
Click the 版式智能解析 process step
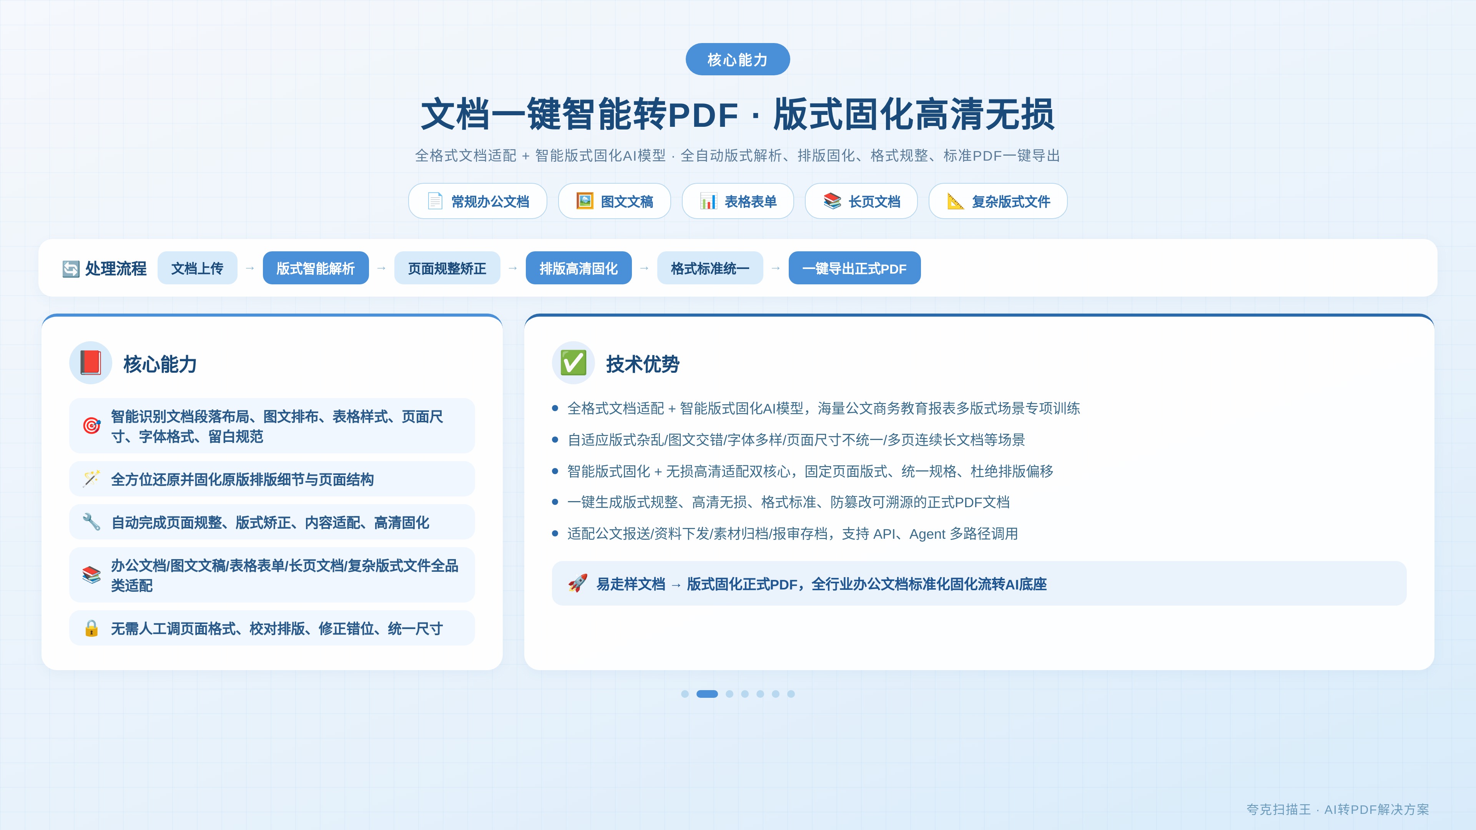(x=316, y=268)
